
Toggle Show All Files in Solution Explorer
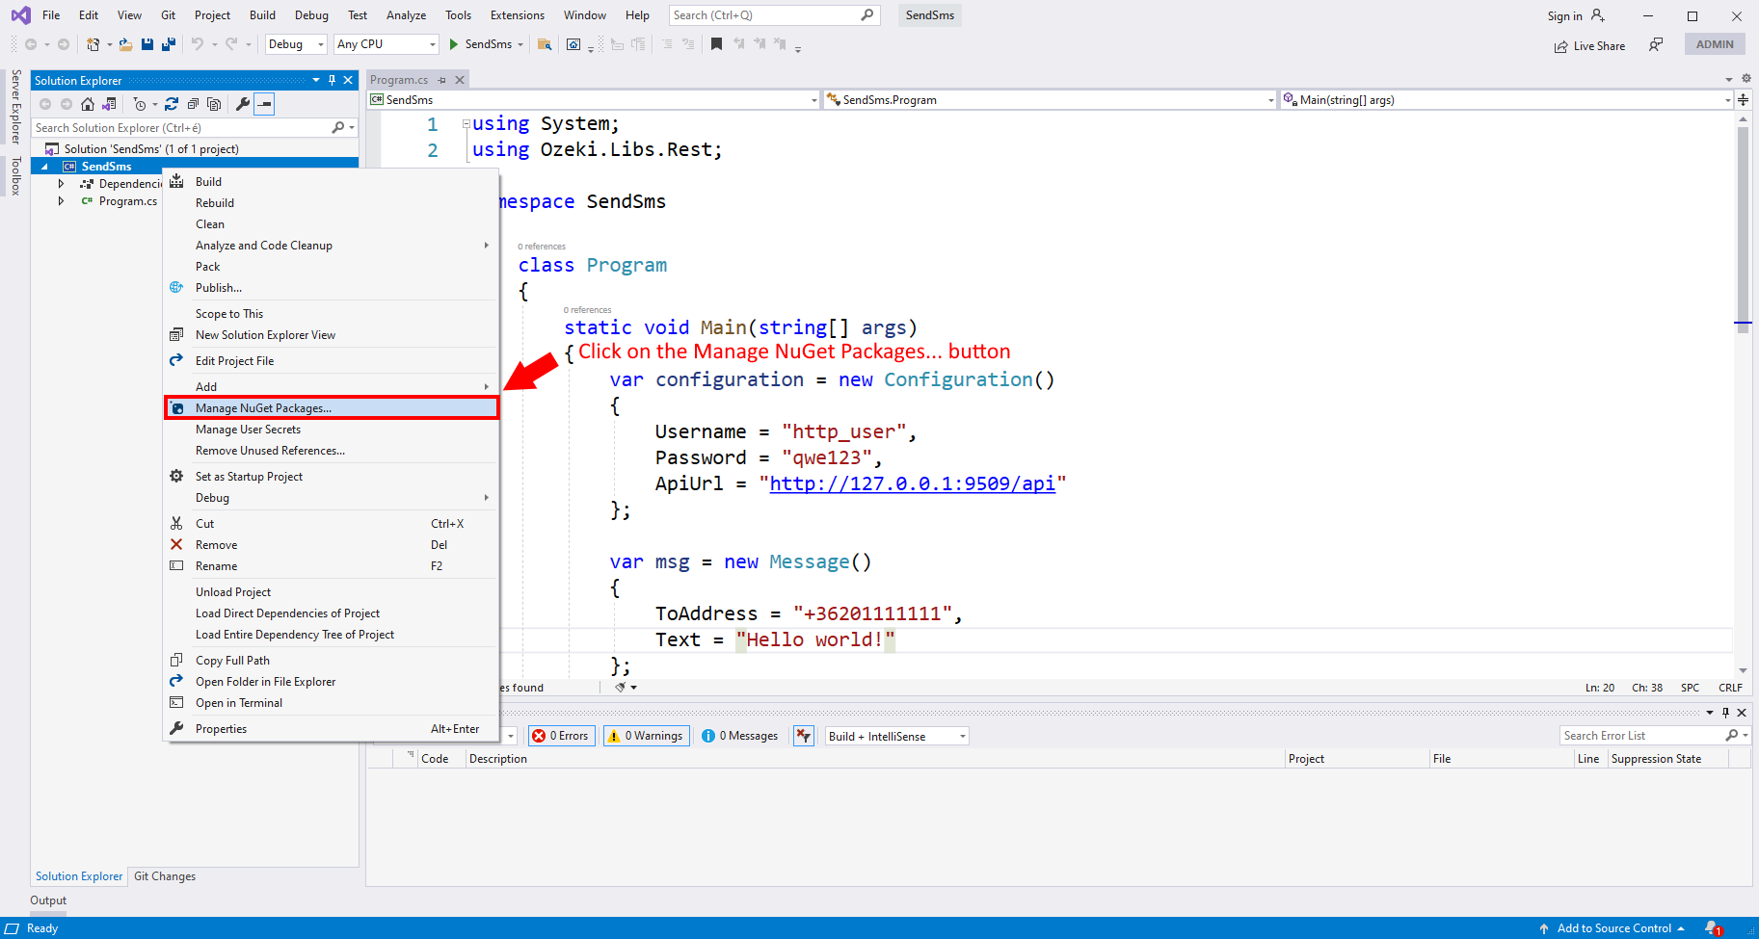(x=214, y=104)
